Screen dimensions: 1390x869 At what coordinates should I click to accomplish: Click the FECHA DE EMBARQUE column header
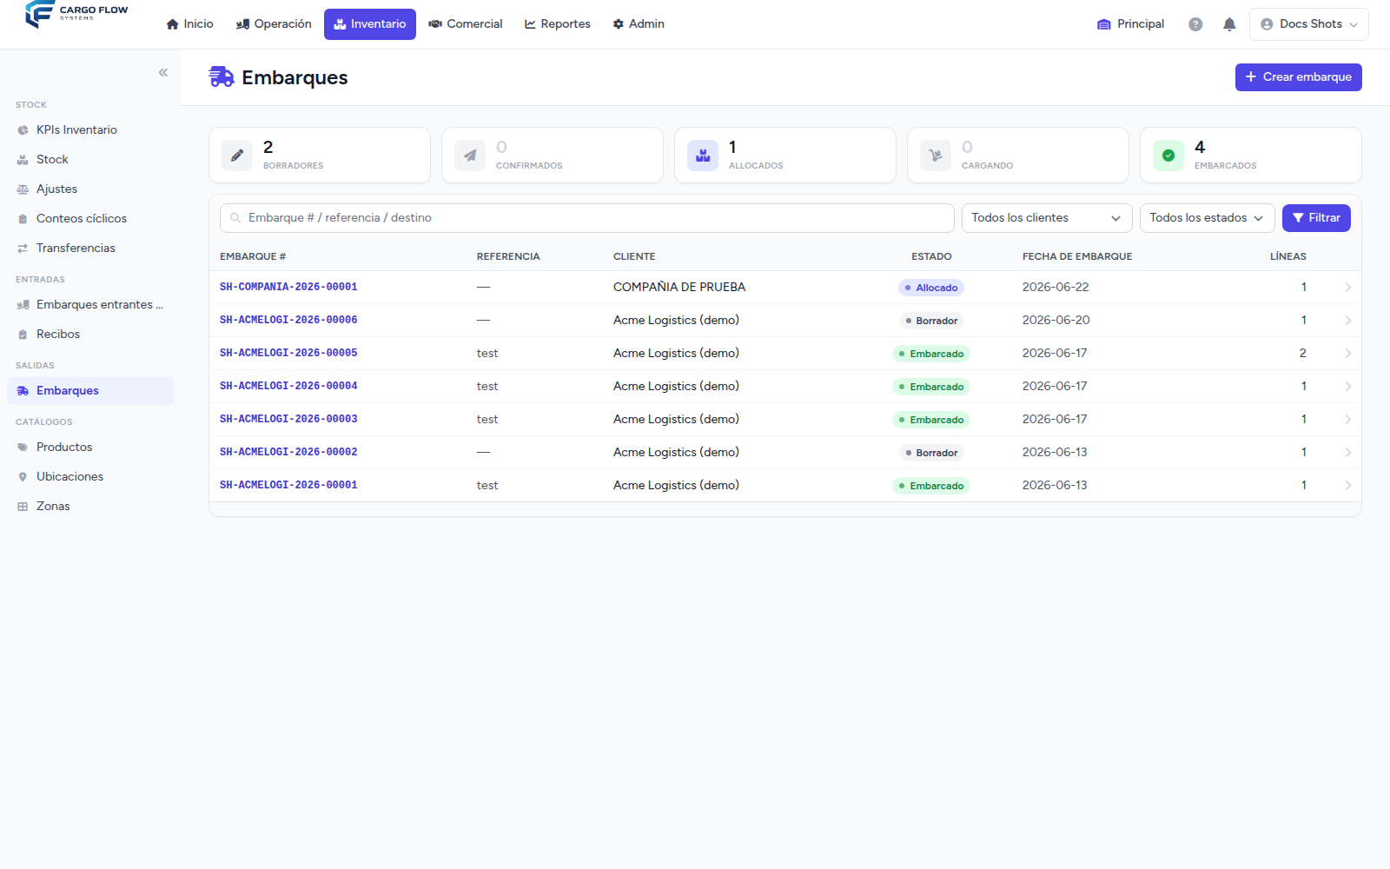[x=1077, y=256]
